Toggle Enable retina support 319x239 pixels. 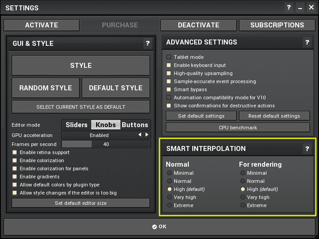click(15, 152)
